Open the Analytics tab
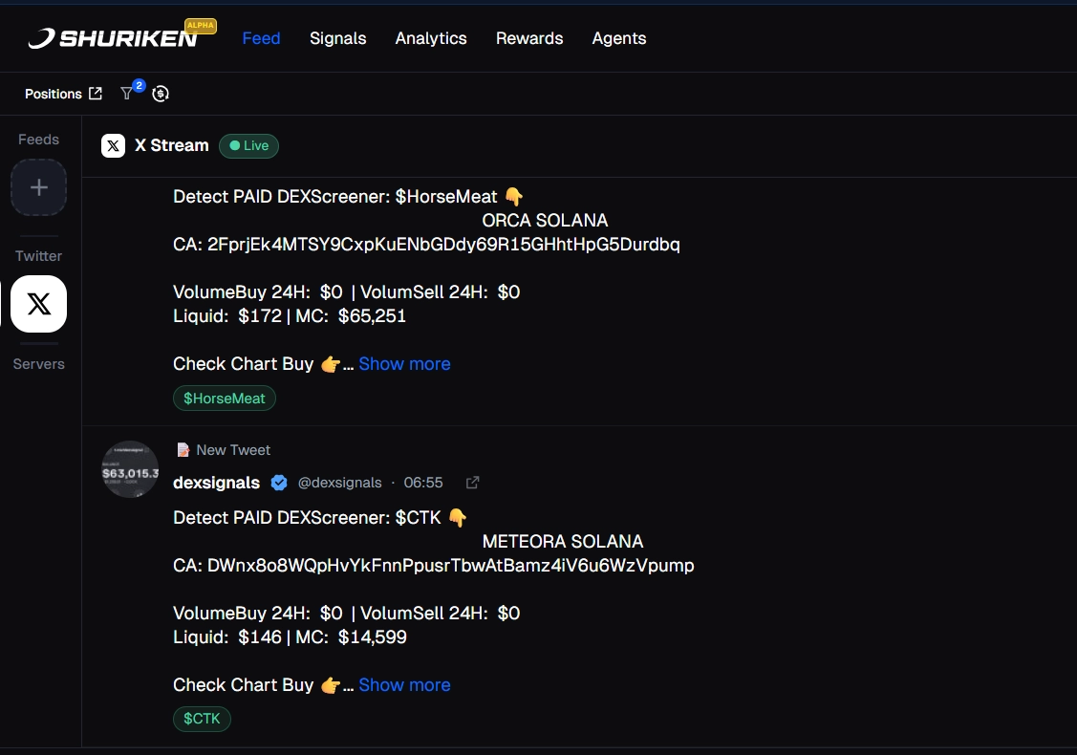Viewport: 1077px width, 755px height. coord(431,38)
